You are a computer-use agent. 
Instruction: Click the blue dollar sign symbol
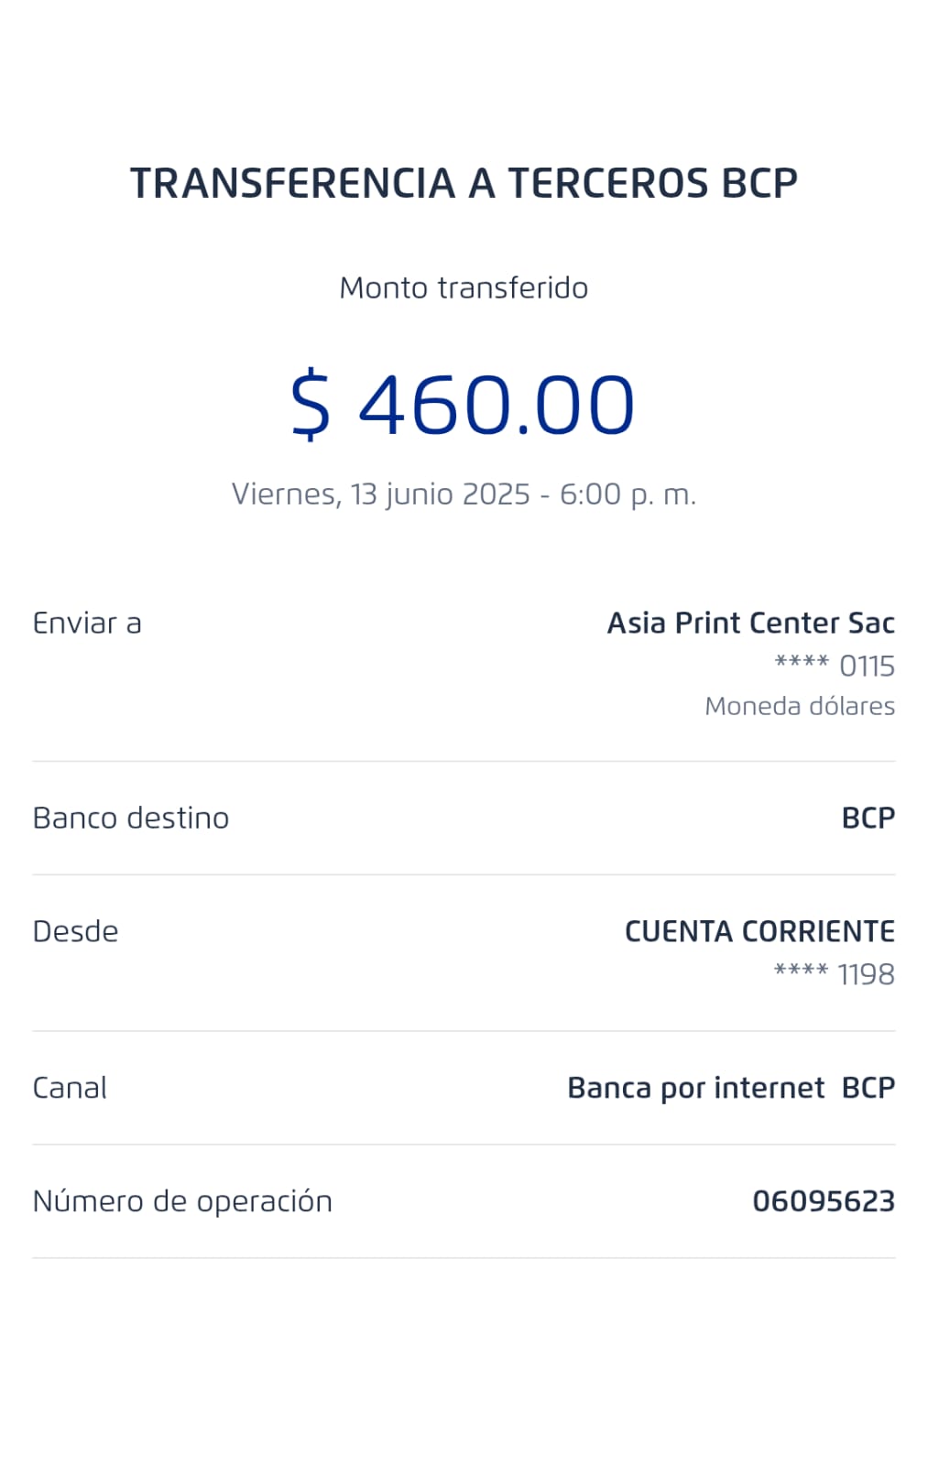pyautogui.click(x=310, y=405)
